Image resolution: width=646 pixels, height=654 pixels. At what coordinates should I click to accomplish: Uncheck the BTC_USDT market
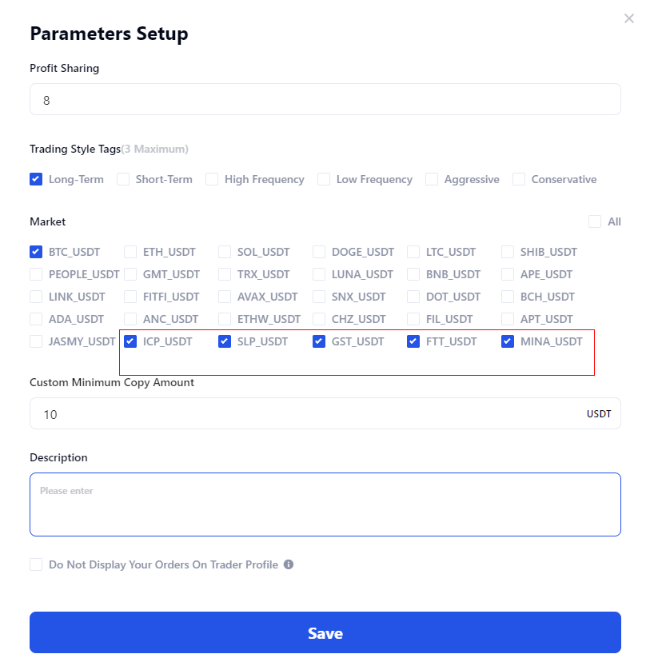[36, 252]
